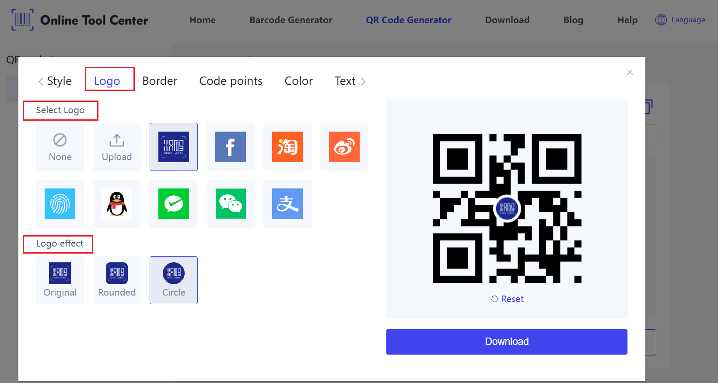The height and width of the screenshot is (383, 718).
Task: Open Barcode Generator in the navigation
Action: pos(291,20)
